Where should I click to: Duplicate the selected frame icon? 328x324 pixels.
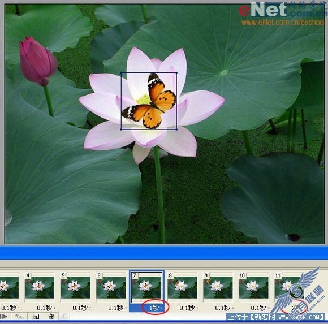click(x=36, y=317)
